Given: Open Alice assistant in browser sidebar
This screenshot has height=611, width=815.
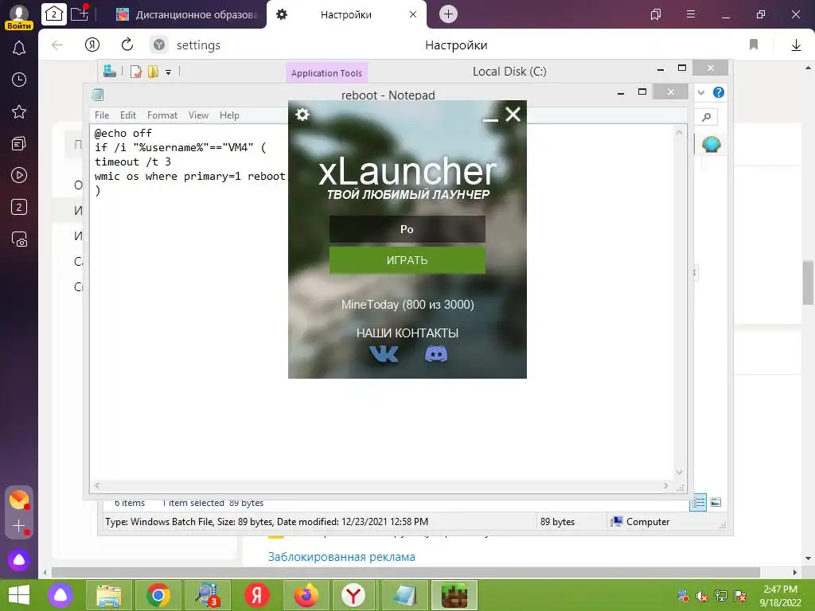Looking at the screenshot, I should 19,560.
